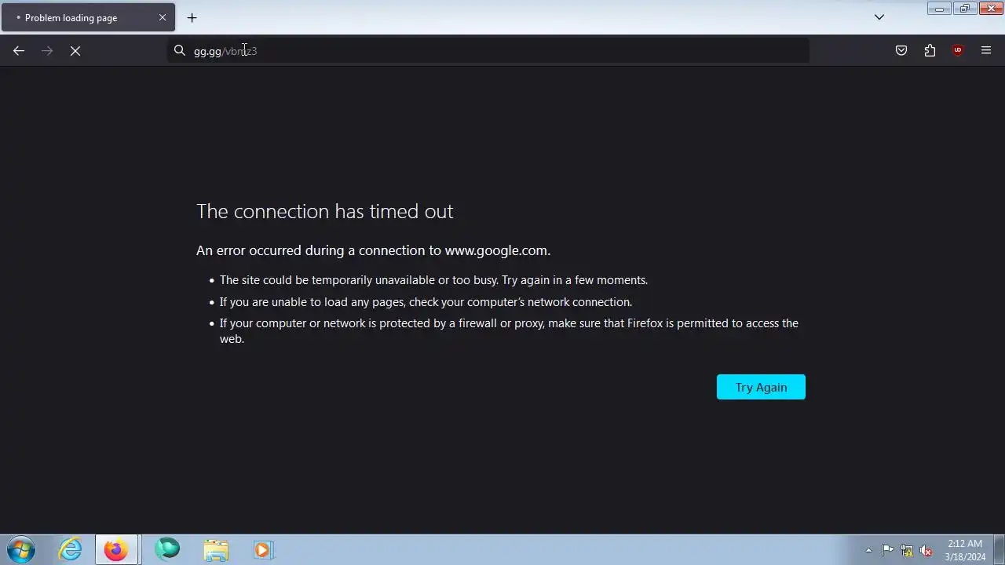Click the muted volume tray icon
The image size is (1005, 565).
(x=926, y=550)
